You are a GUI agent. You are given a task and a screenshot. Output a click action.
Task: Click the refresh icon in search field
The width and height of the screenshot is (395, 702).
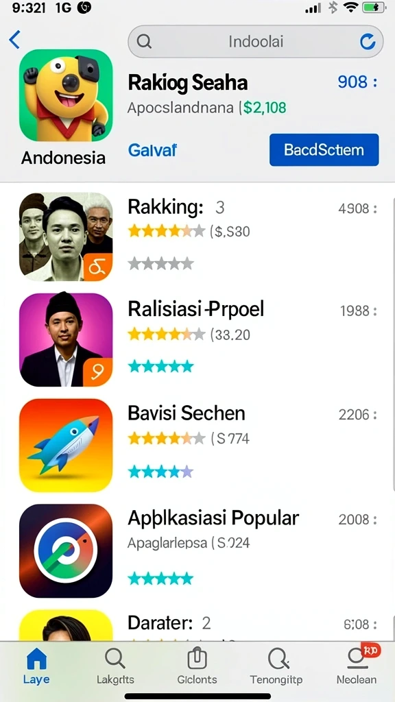coord(368,42)
